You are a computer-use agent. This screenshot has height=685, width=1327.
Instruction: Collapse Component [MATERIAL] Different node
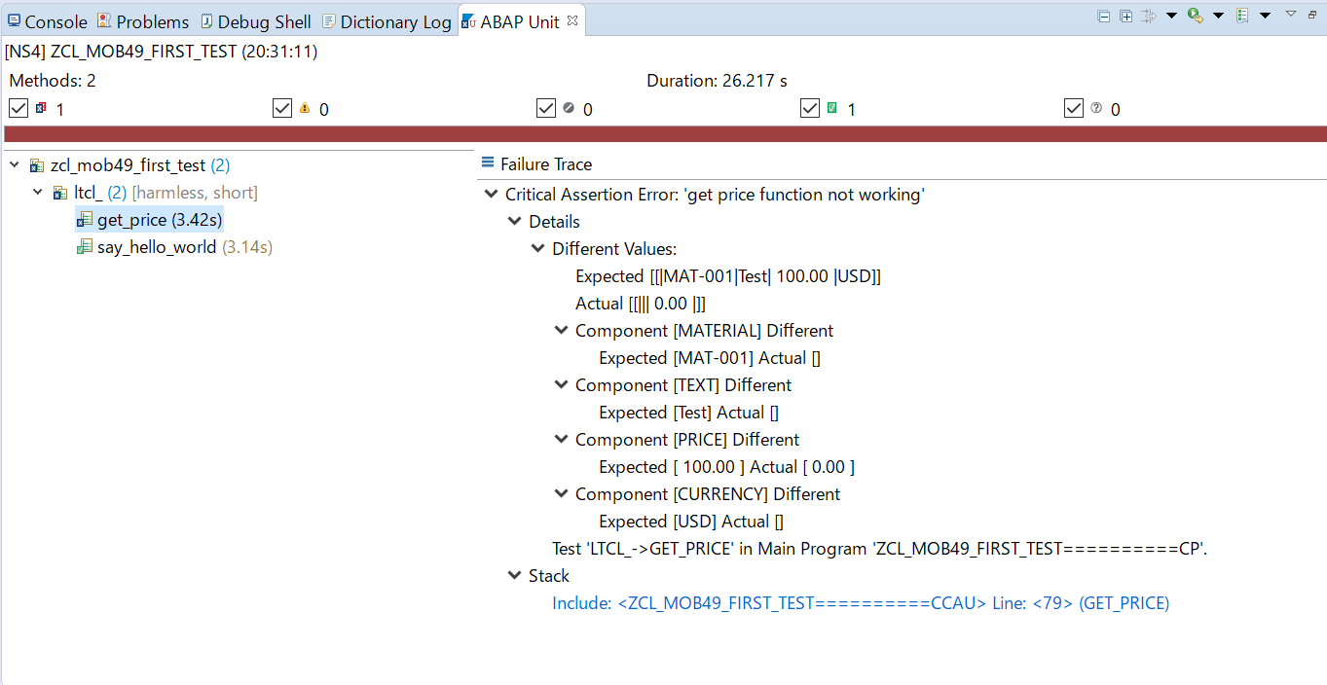click(561, 331)
